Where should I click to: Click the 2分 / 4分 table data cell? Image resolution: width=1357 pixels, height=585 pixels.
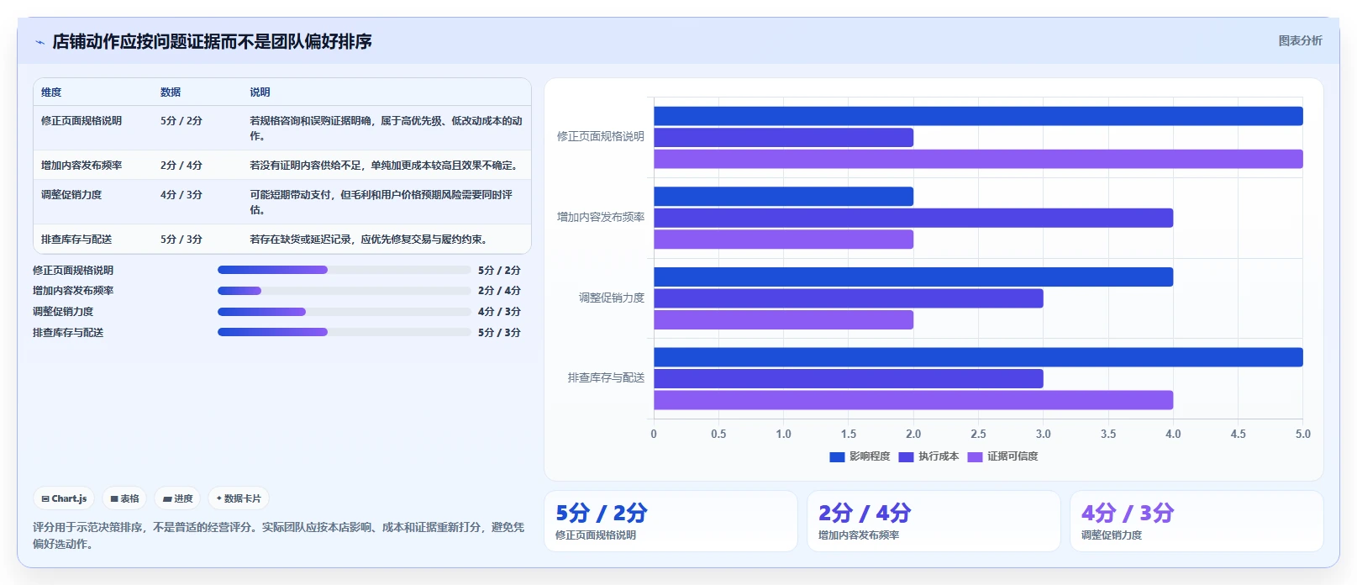pyautogui.click(x=181, y=166)
